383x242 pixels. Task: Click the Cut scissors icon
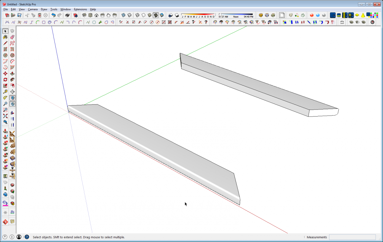pyautogui.click(x=27, y=15)
